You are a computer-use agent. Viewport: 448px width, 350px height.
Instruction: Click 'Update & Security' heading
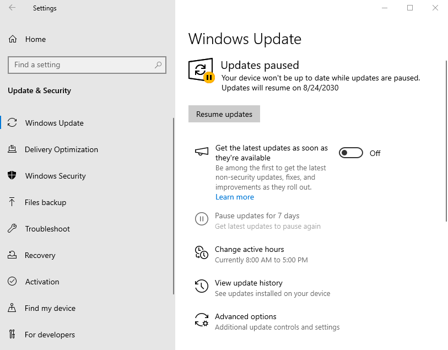[x=39, y=90]
